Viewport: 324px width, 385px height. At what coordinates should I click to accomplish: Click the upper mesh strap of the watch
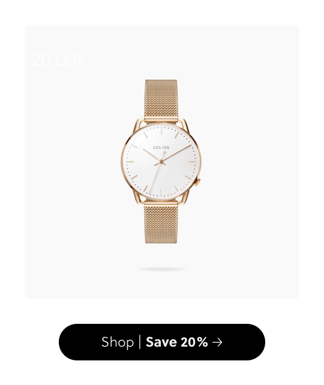pos(161,98)
